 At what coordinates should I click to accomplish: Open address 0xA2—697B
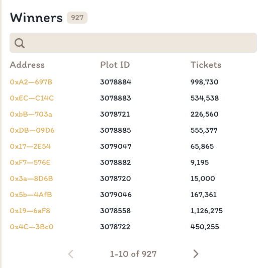[x=31, y=82]
